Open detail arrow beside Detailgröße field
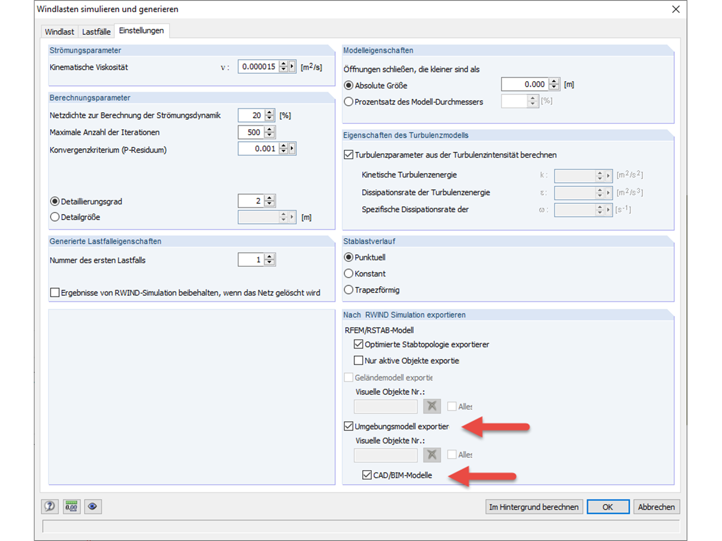 tap(292, 217)
